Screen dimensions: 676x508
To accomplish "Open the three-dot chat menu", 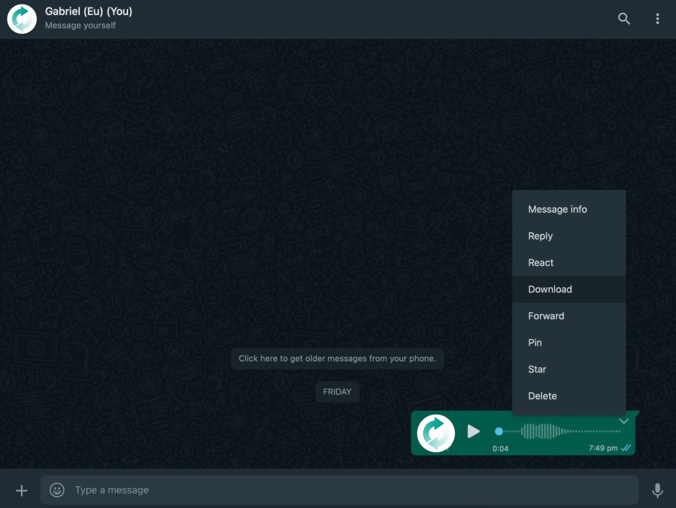I will [657, 18].
